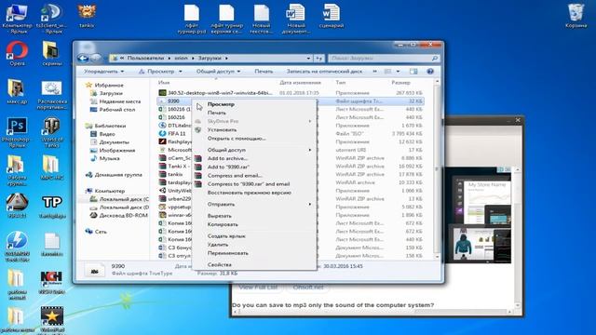Click the Тип column header
Viewport: 596px width, 335px height.
coord(340,83)
